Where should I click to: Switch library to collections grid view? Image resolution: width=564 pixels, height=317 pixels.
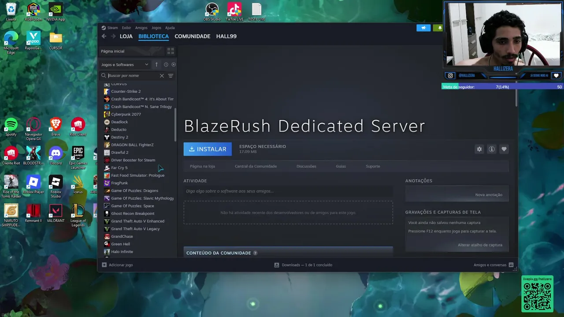click(171, 51)
